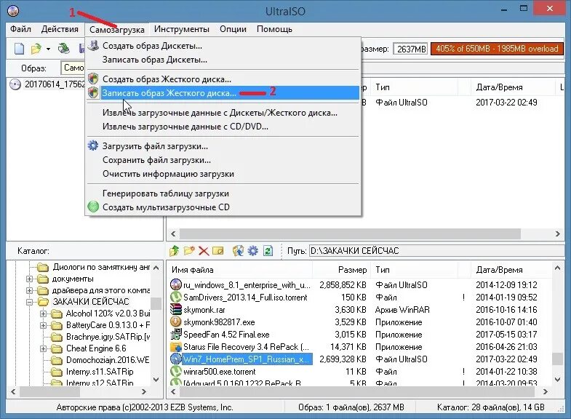Choose Создать образ Жесткого диска...
This screenshot has height=419, width=571.
tap(223, 79)
